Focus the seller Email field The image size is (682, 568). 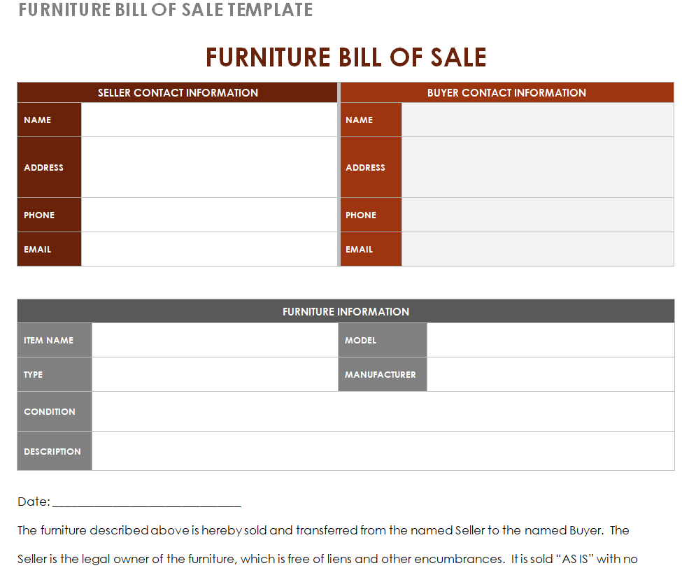click(x=209, y=249)
